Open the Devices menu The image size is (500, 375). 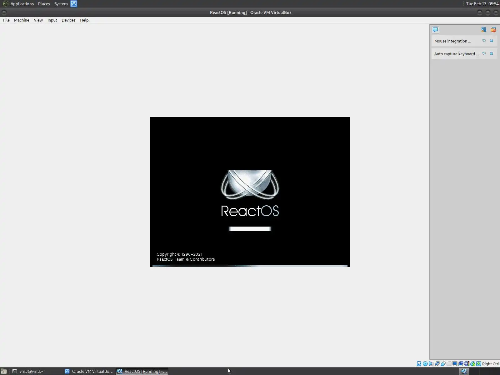pos(68,20)
